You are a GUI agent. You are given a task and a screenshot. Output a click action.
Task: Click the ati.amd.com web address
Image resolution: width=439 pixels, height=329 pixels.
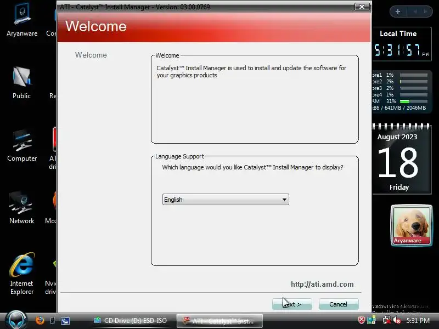pos(322,284)
